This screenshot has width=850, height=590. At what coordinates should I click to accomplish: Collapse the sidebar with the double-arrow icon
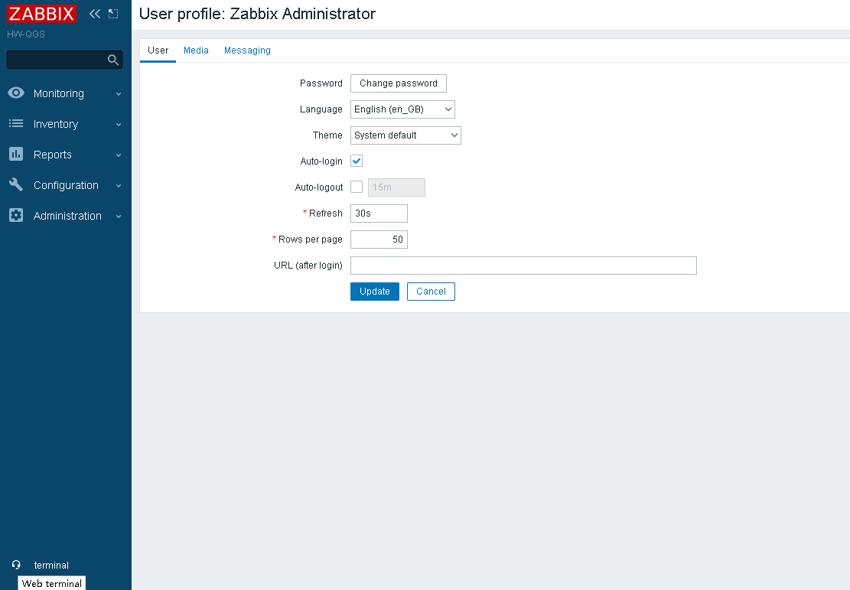click(95, 14)
